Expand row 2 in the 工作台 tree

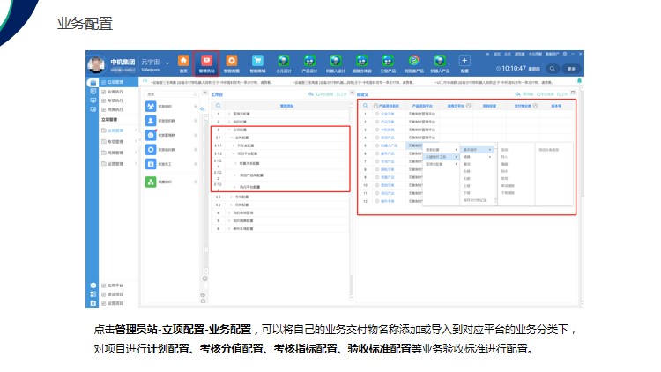click(x=229, y=122)
